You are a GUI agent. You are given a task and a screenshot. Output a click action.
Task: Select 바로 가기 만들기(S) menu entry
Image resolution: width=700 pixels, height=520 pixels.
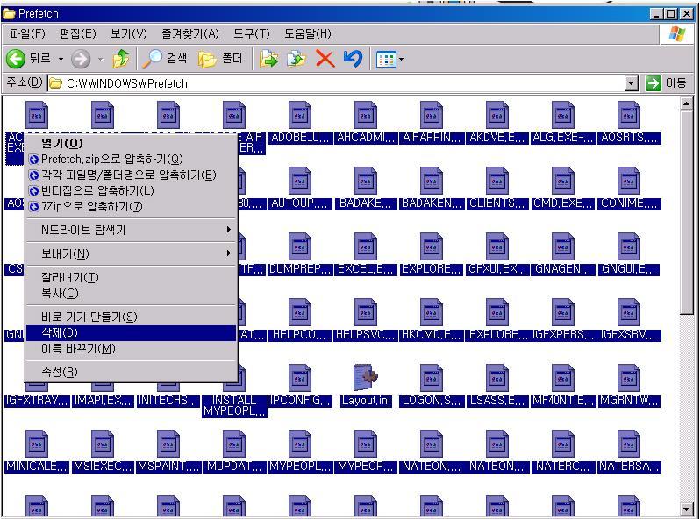(131, 317)
